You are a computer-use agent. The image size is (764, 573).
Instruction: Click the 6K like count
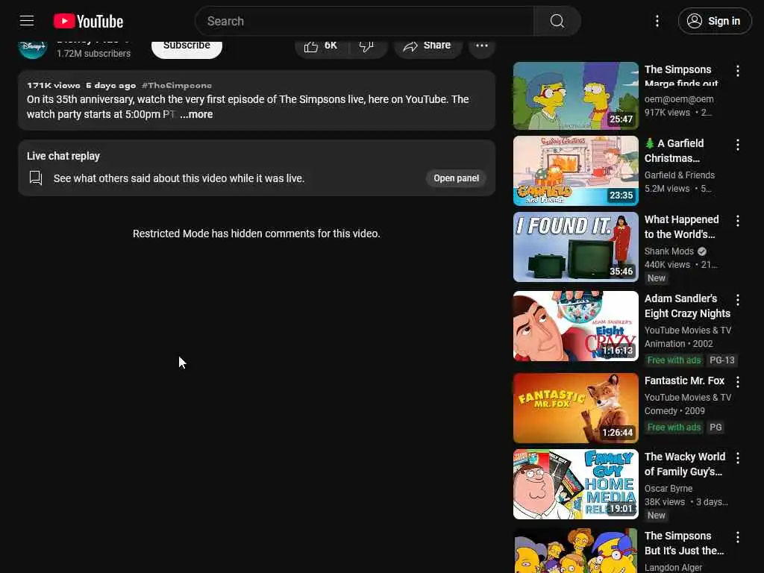[331, 46]
